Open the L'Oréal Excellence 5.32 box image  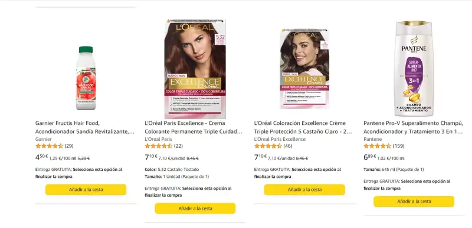pos(195,69)
